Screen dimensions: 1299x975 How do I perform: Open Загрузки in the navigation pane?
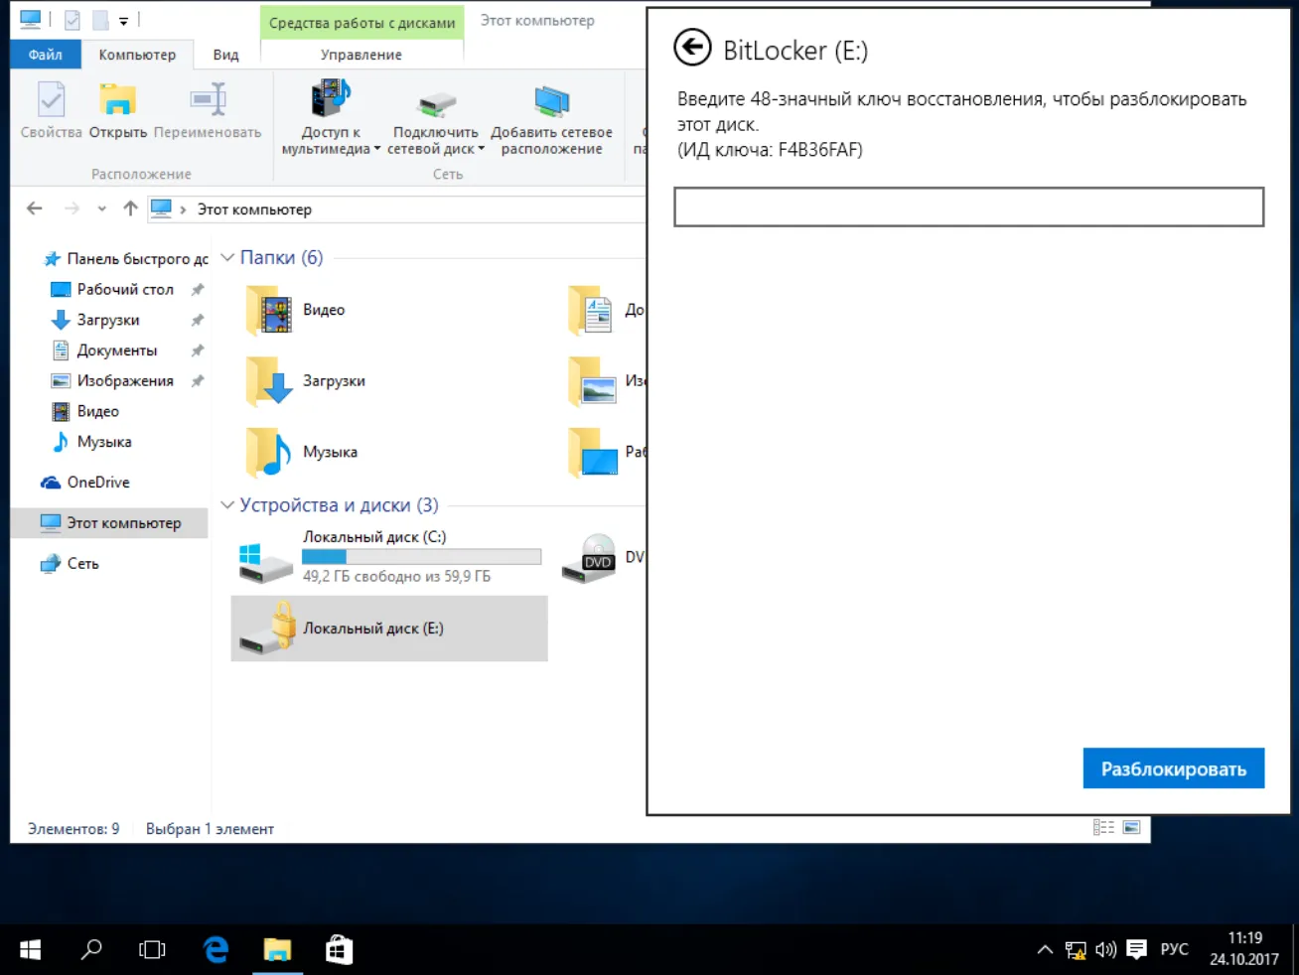coord(108,320)
